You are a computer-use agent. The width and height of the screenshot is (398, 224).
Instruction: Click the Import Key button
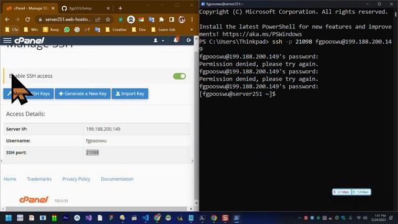point(130,93)
